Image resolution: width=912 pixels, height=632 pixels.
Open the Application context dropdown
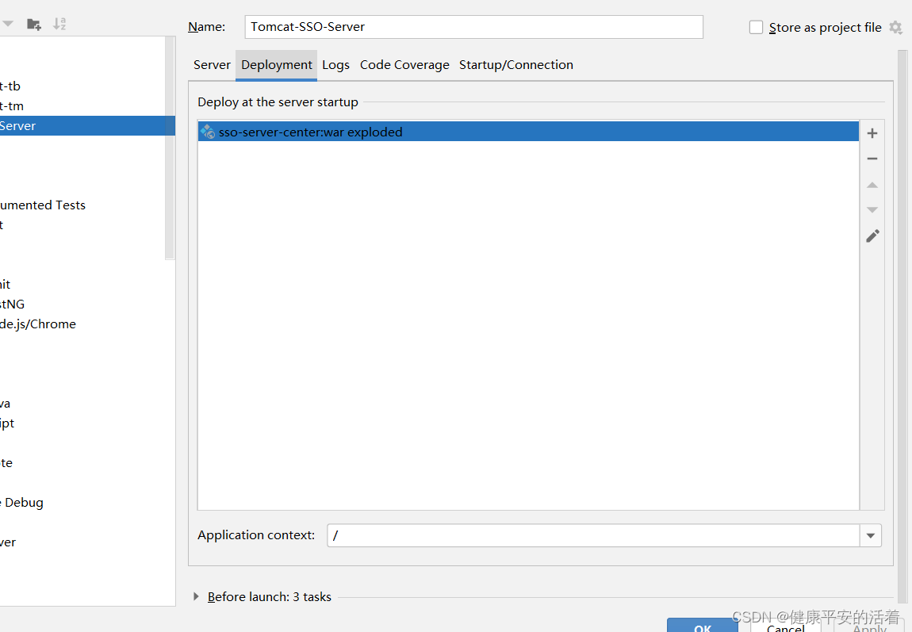870,535
